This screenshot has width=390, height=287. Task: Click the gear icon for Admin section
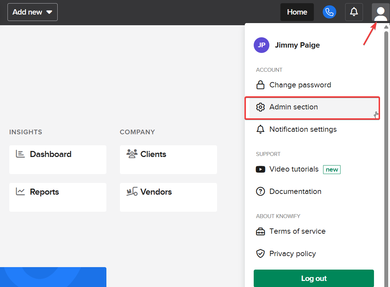pos(260,107)
